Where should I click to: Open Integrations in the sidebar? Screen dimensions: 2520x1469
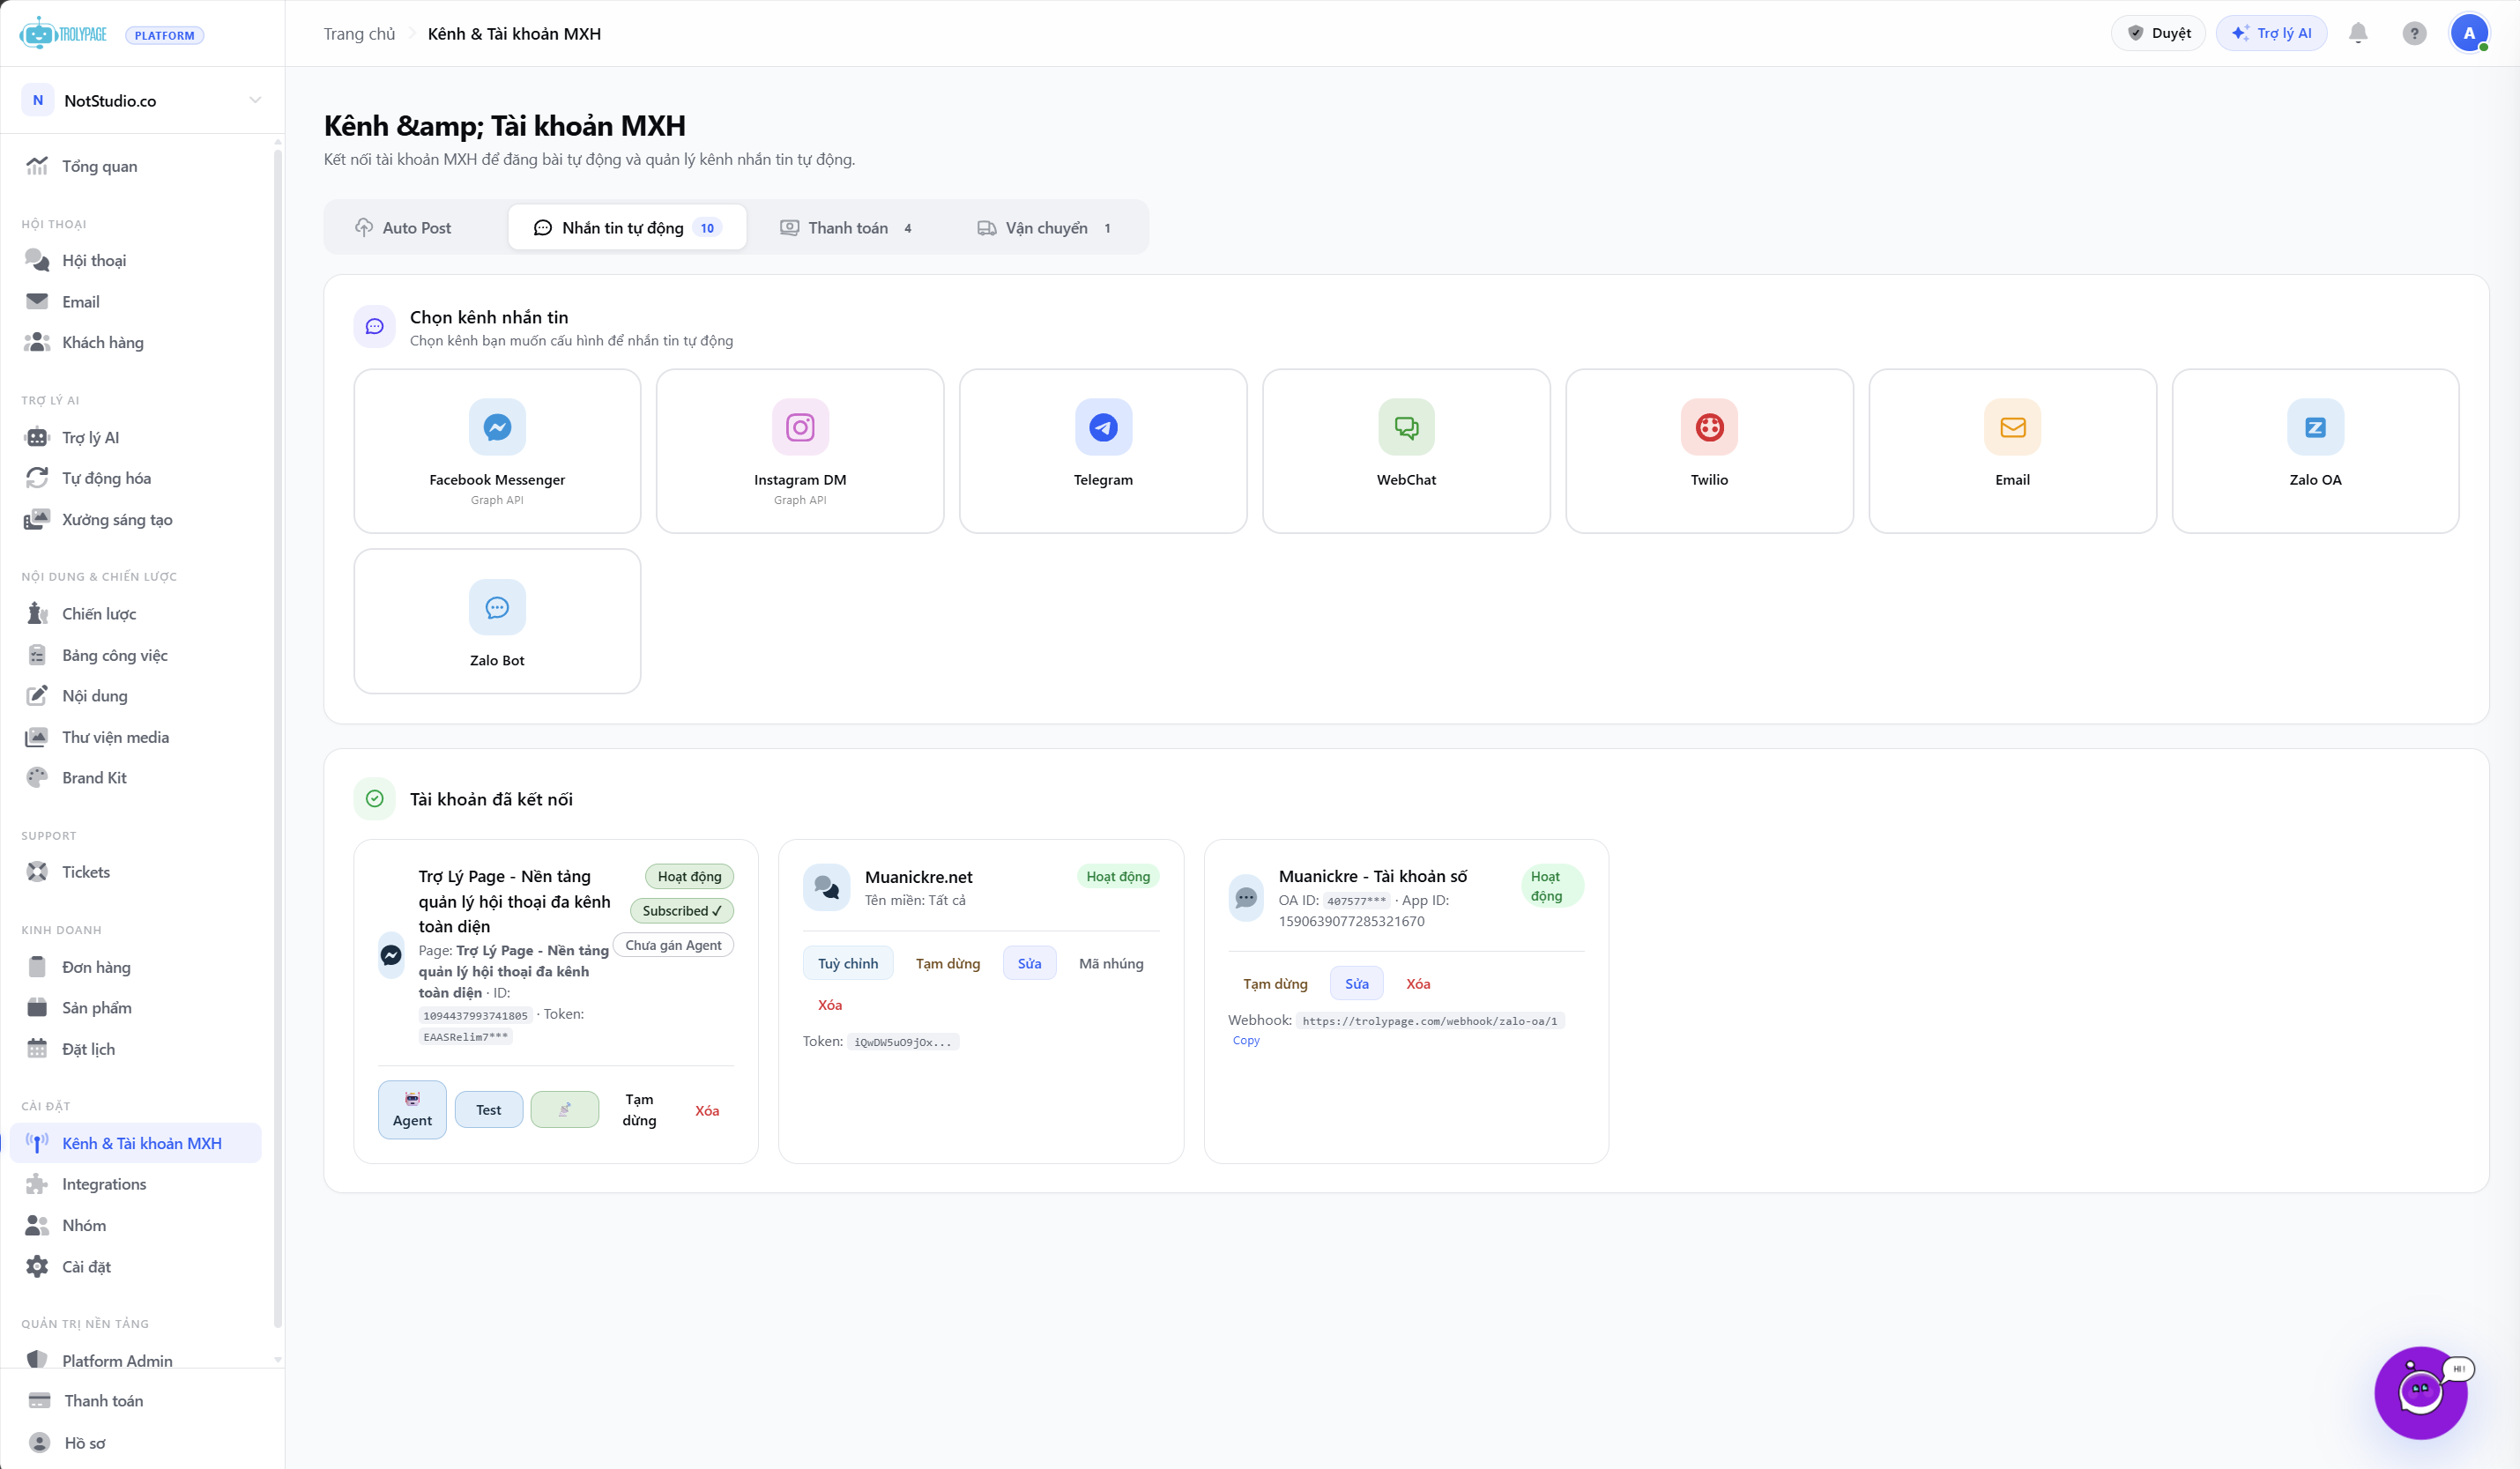tap(136, 1183)
